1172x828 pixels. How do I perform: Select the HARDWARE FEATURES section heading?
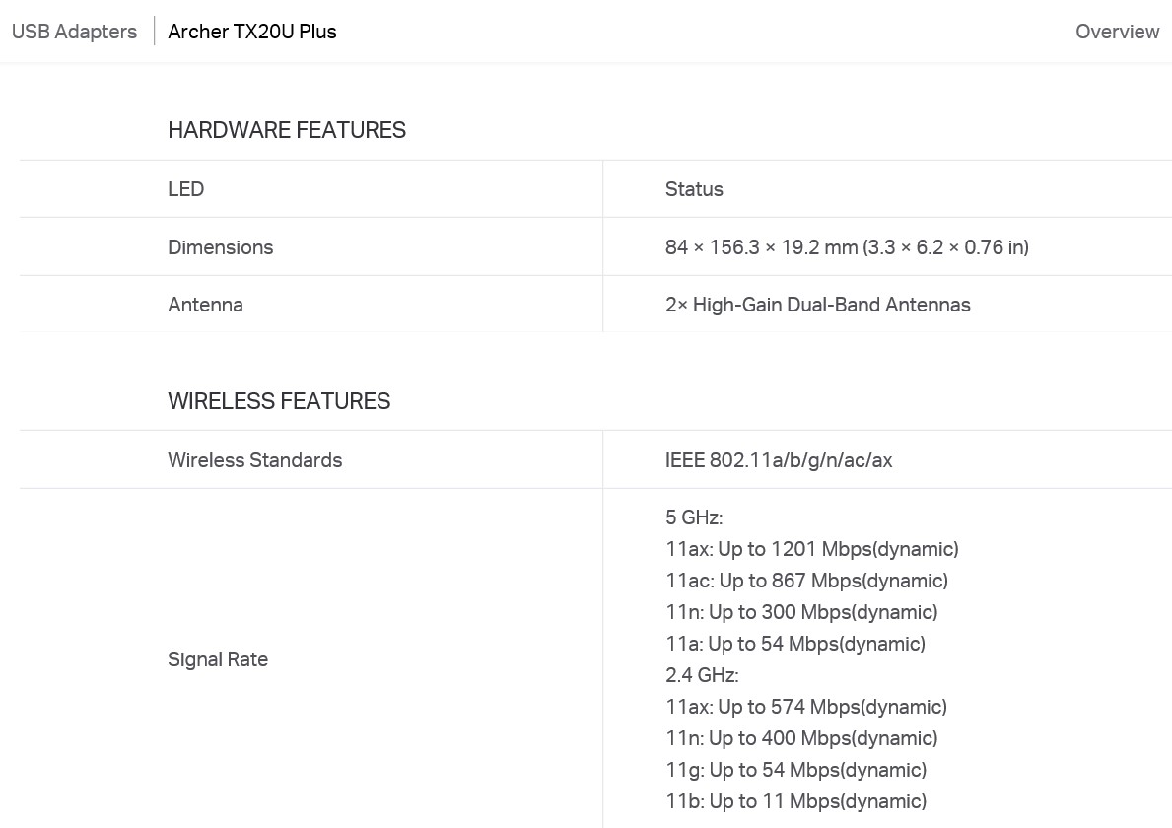pyautogui.click(x=287, y=130)
